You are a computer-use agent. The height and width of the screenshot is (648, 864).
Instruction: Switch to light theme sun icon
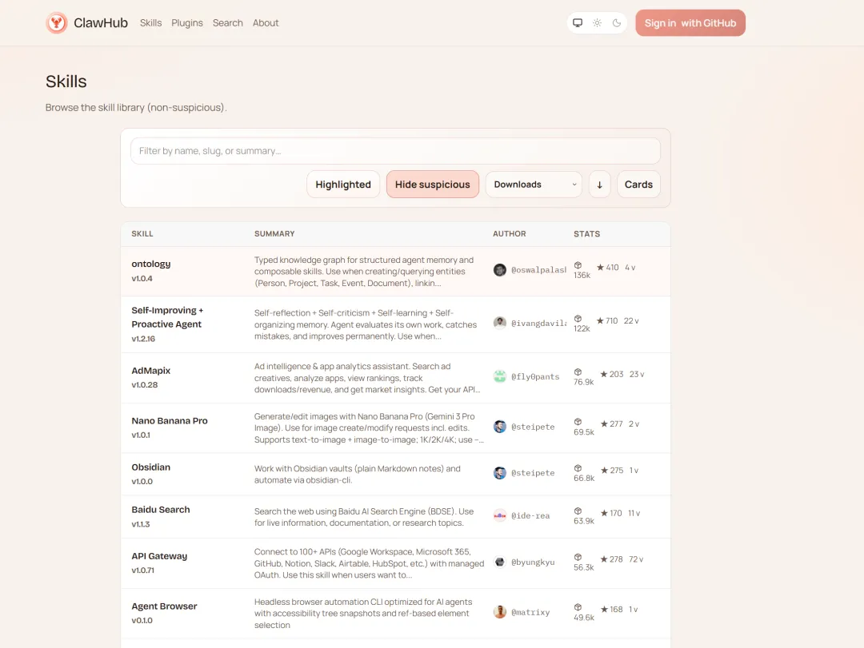coord(597,22)
